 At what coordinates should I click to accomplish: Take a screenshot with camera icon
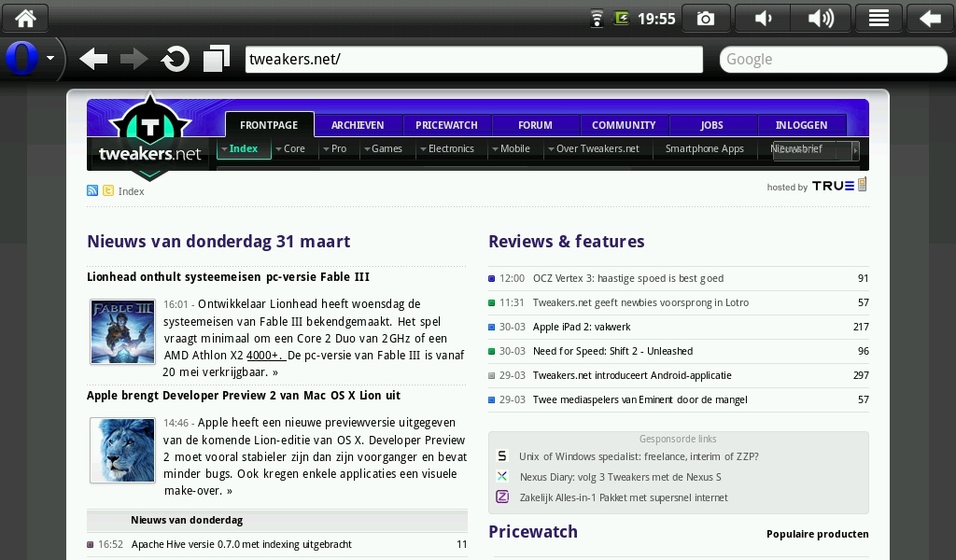pyautogui.click(x=706, y=19)
